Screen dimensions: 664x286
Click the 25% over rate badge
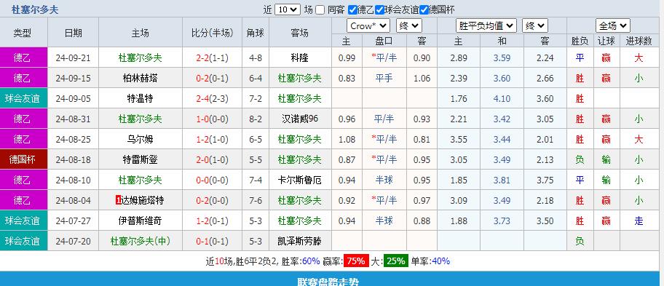(x=396, y=261)
